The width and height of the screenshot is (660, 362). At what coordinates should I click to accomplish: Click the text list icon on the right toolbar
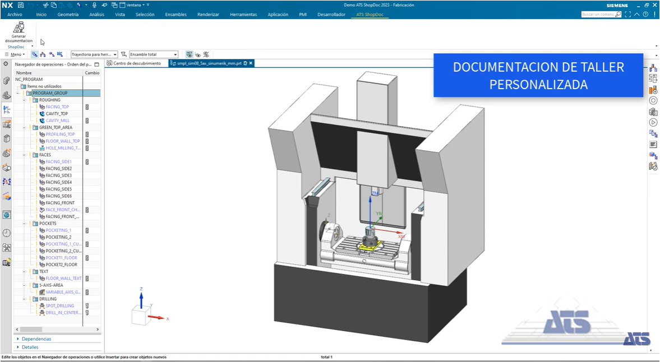click(x=653, y=145)
